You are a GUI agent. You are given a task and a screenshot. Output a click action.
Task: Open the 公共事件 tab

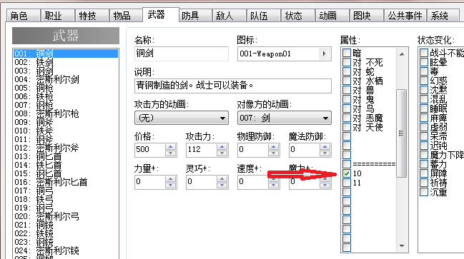point(405,16)
